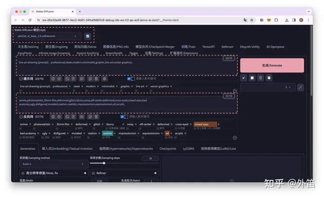Click the bookmark-add icon in the 提示词 toolbar
The width and height of the screenshot is (324, 197).
[73, 79]
